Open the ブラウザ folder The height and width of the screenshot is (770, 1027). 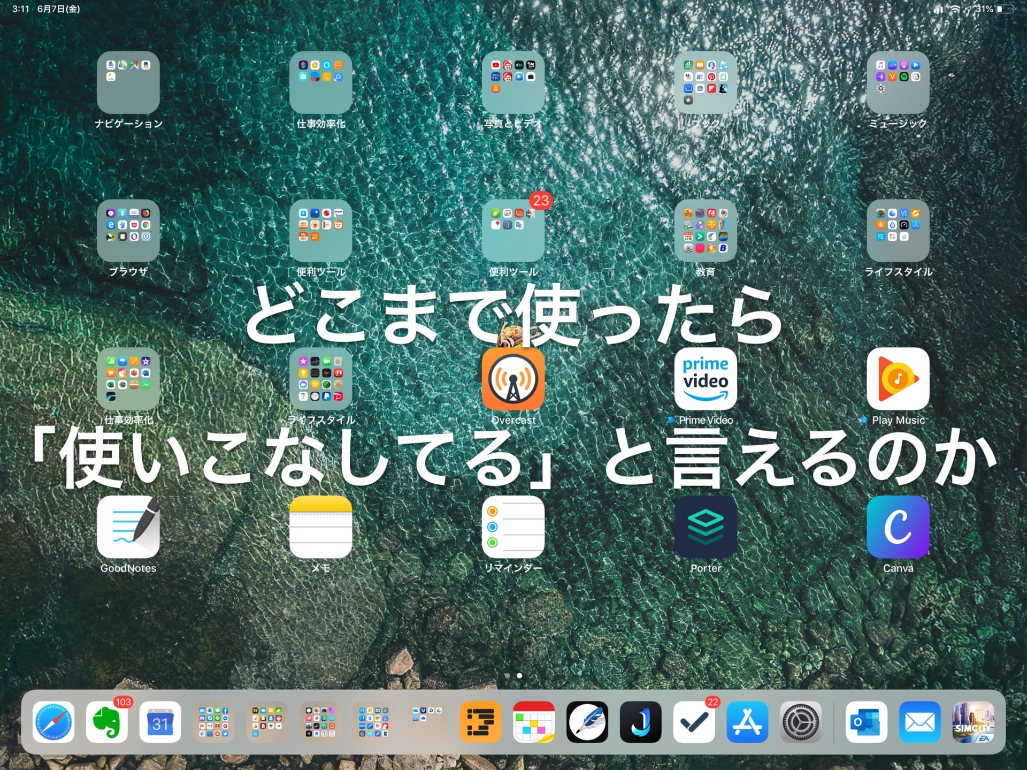128,231
